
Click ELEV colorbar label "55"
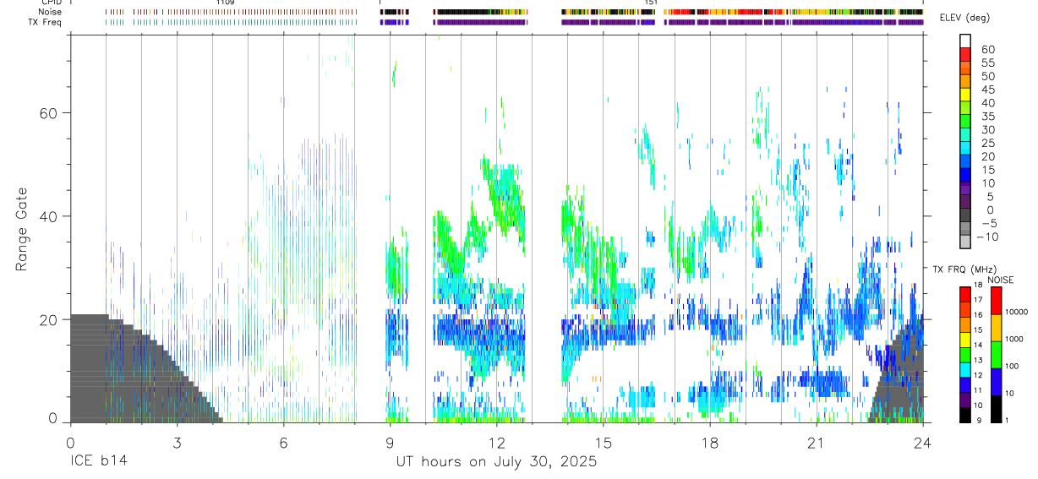[987, 63]
